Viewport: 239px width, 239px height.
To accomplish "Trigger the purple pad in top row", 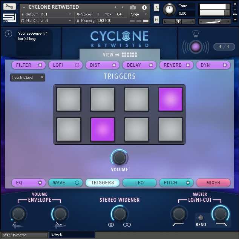I will (170, 100).
